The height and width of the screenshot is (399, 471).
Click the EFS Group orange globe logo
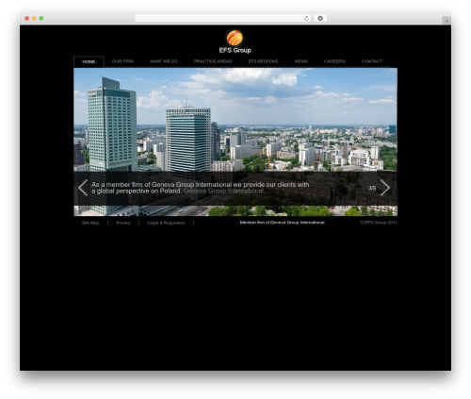pos(235,38)
